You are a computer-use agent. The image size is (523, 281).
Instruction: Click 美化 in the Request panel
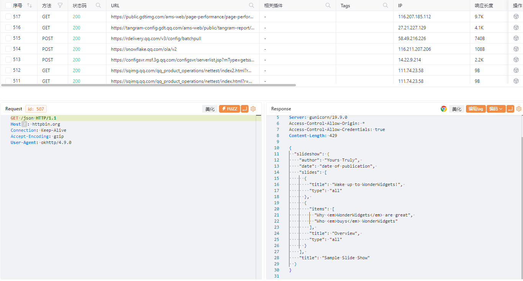pos(210,109)
